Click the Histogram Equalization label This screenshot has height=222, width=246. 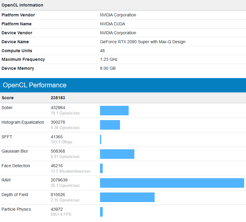point(23,122)
